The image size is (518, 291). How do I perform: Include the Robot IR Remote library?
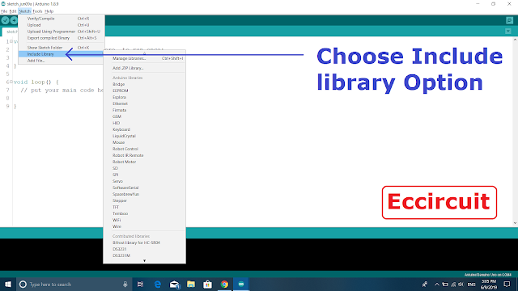point(144,155)
